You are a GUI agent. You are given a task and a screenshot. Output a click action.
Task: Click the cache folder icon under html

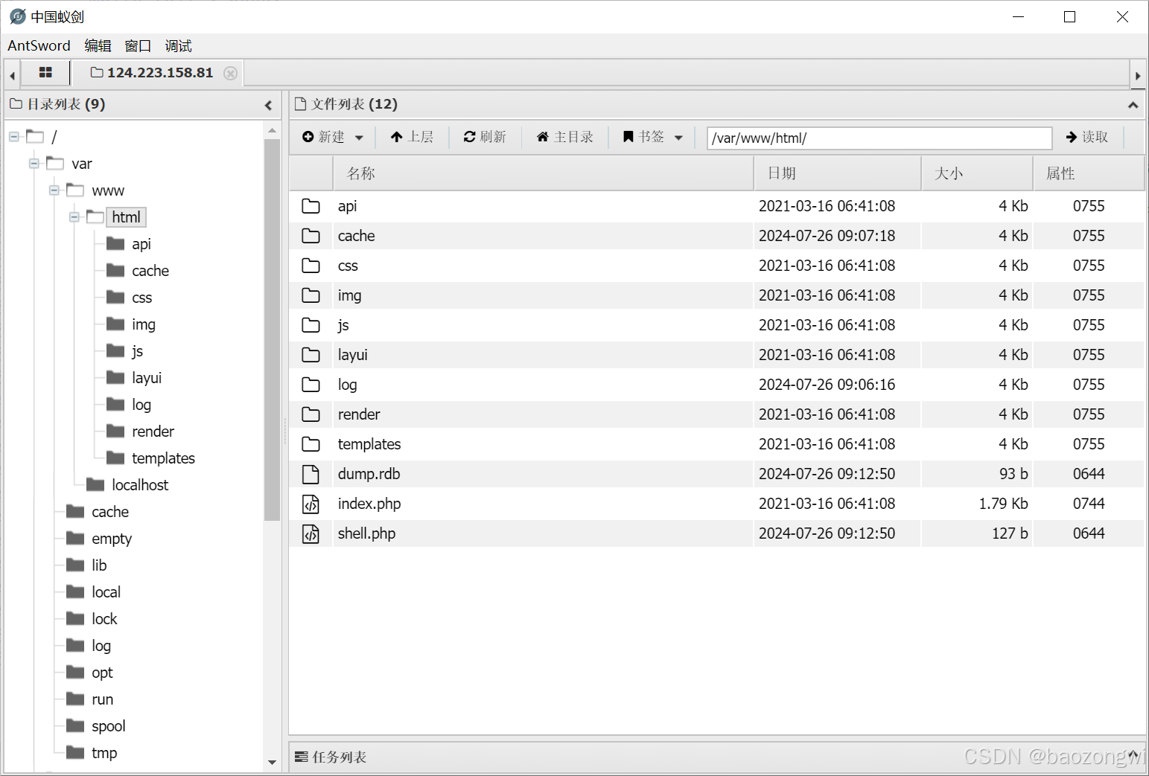point(115,270)
